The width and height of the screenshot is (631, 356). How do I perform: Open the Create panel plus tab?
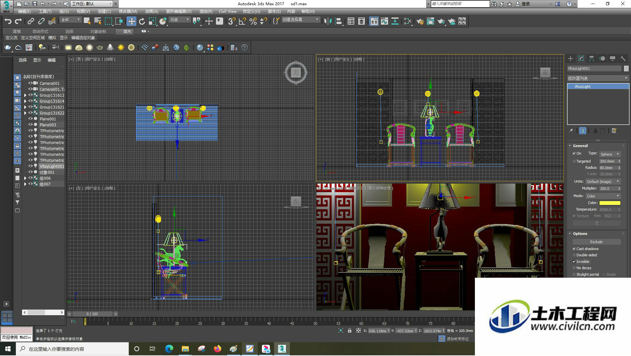pyautogui.click(x=571, y=59)
